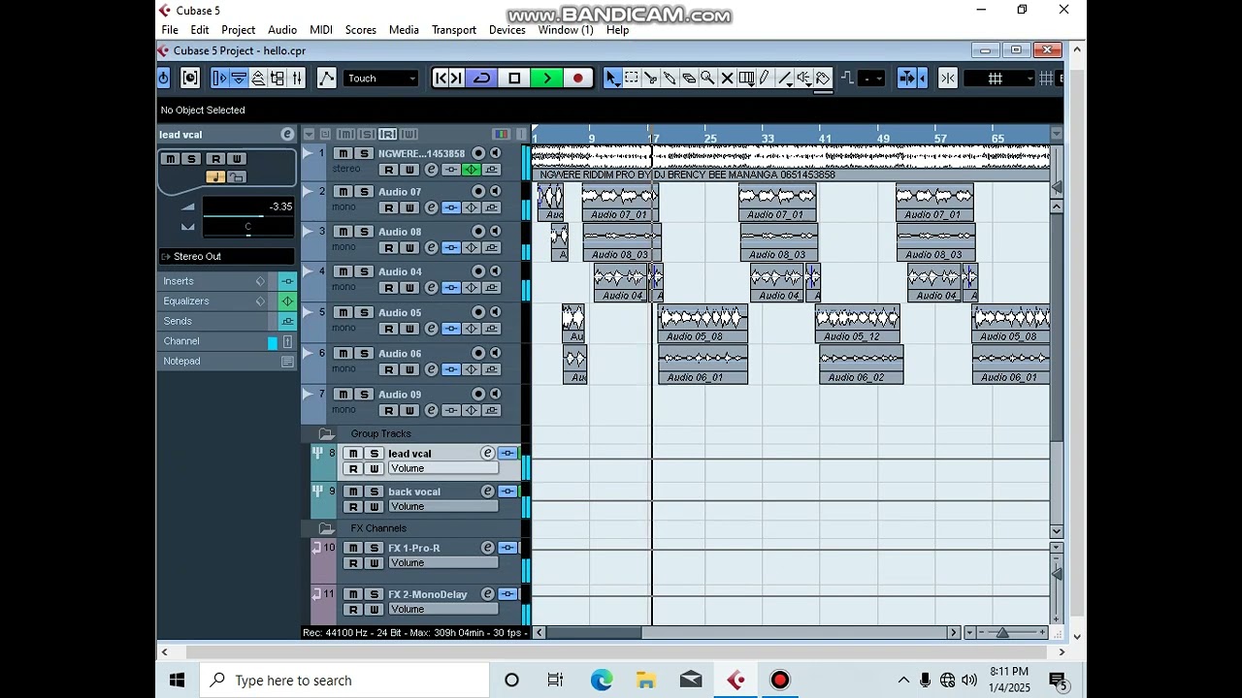Open the File menu

170,30
